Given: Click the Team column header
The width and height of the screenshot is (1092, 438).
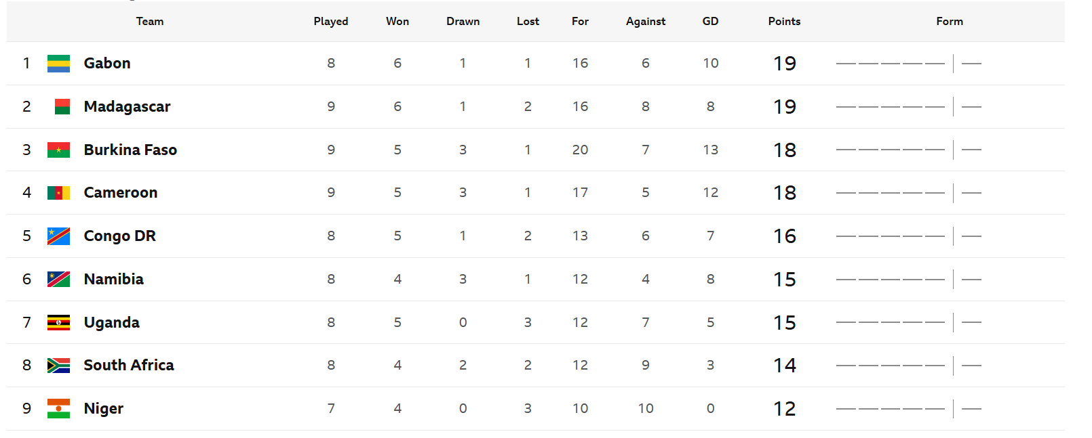Looking at the screenshot, I should point(150,22).
